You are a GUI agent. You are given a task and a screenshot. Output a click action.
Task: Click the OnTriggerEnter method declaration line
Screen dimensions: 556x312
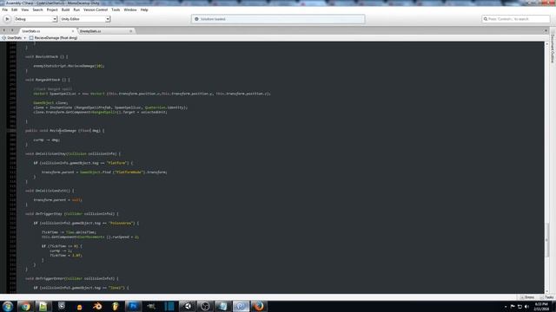pyautogui.click(x=72, y=278)
